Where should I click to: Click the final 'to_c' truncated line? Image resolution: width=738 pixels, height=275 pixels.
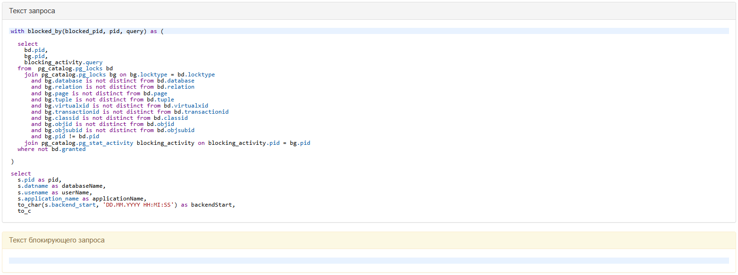[x=24, y=211]
